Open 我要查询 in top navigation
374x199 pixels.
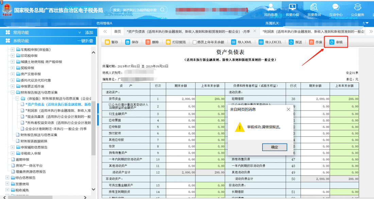[314, 10]
